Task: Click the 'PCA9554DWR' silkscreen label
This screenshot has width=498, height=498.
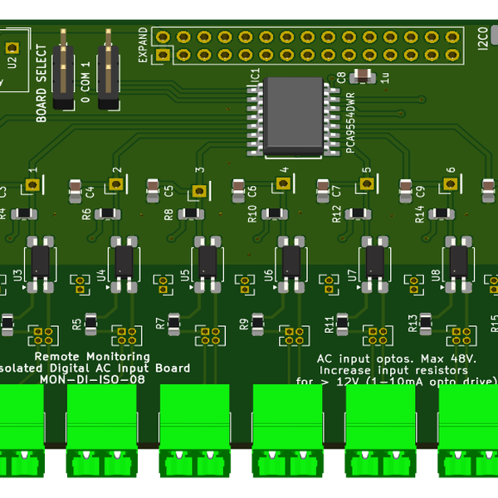Action: click(x=349, y=123)
